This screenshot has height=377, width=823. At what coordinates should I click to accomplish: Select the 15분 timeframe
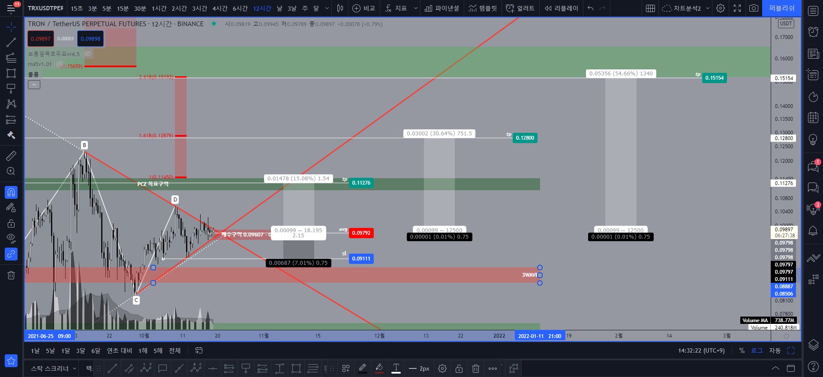(x=123, y=9)
